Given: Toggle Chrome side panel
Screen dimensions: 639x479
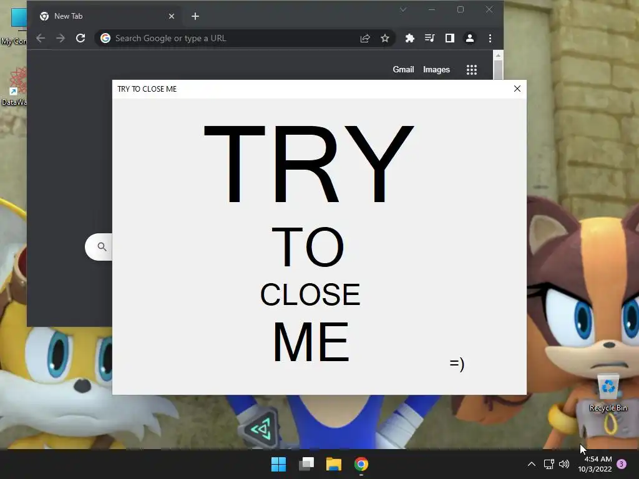Looking at the screenshot, I should click(449, 38).
